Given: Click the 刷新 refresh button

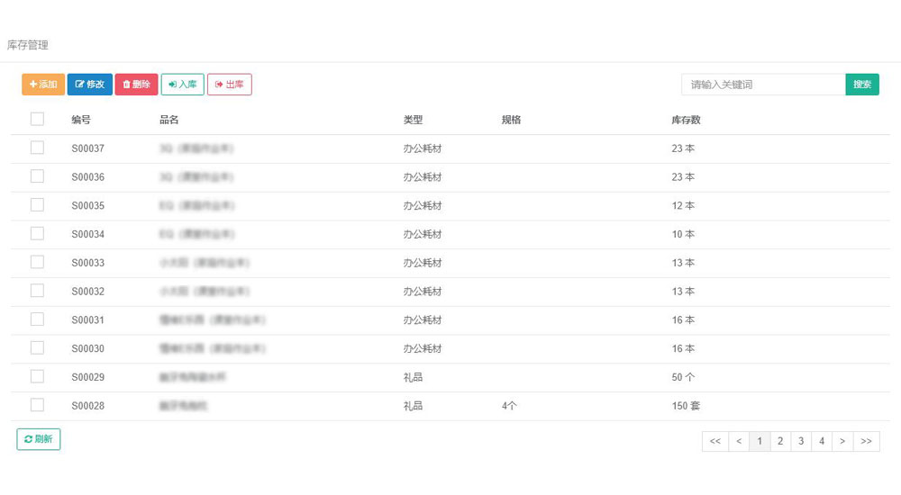Looking at the screenshot, I should 39,439.
